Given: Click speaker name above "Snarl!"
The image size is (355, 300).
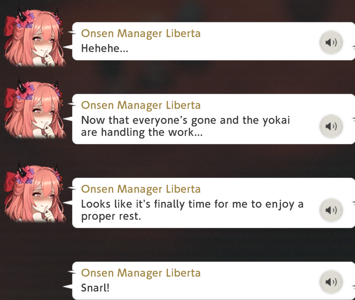Looking at the screenshot, I should (141, 273).
